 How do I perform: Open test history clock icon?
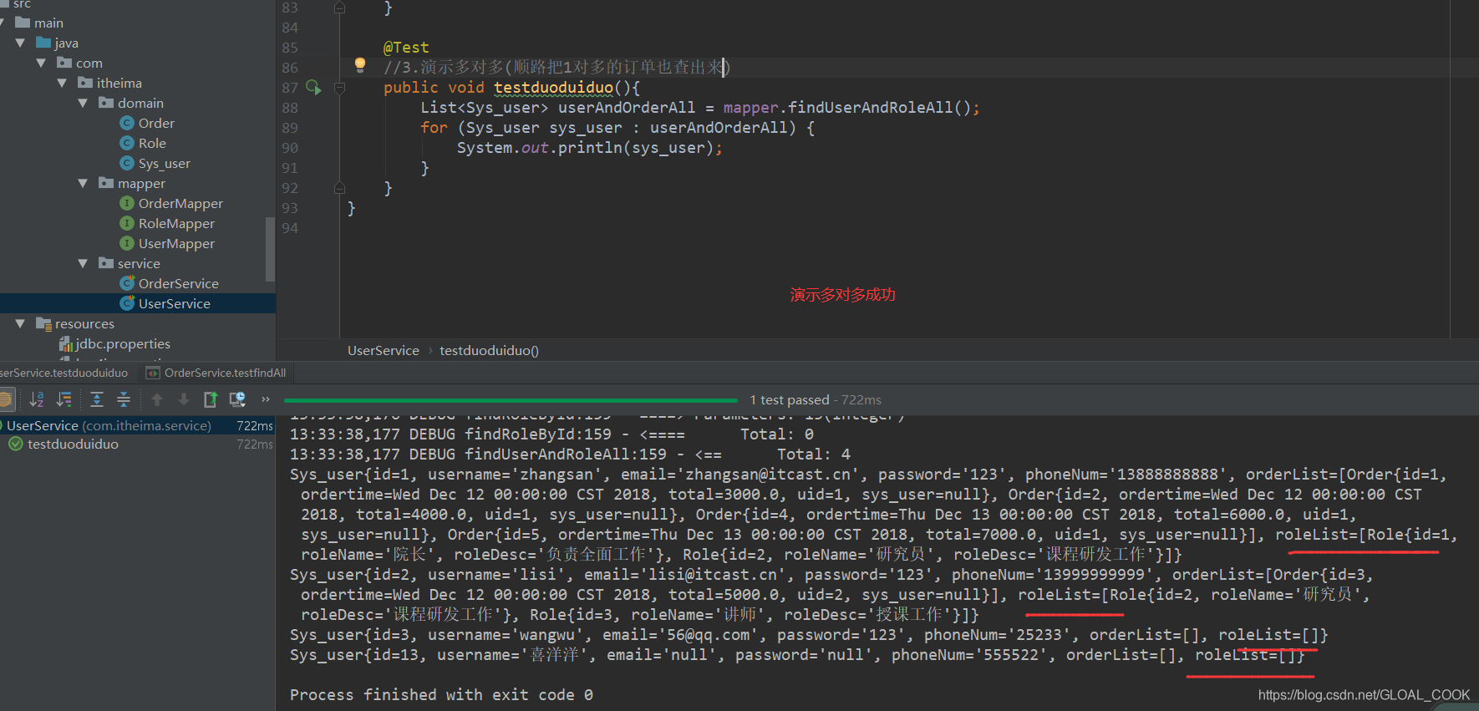tap(237, 399)
